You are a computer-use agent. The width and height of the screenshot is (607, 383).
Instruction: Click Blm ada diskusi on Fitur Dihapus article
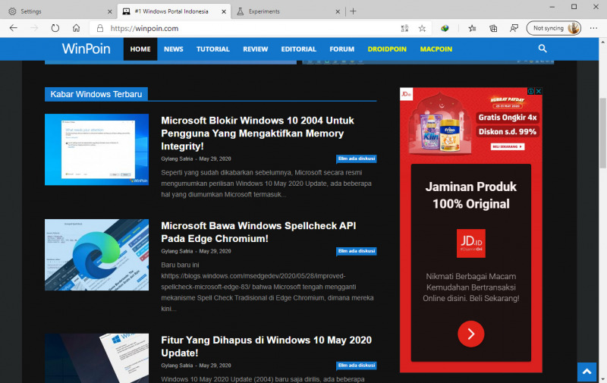coord(357,366)
